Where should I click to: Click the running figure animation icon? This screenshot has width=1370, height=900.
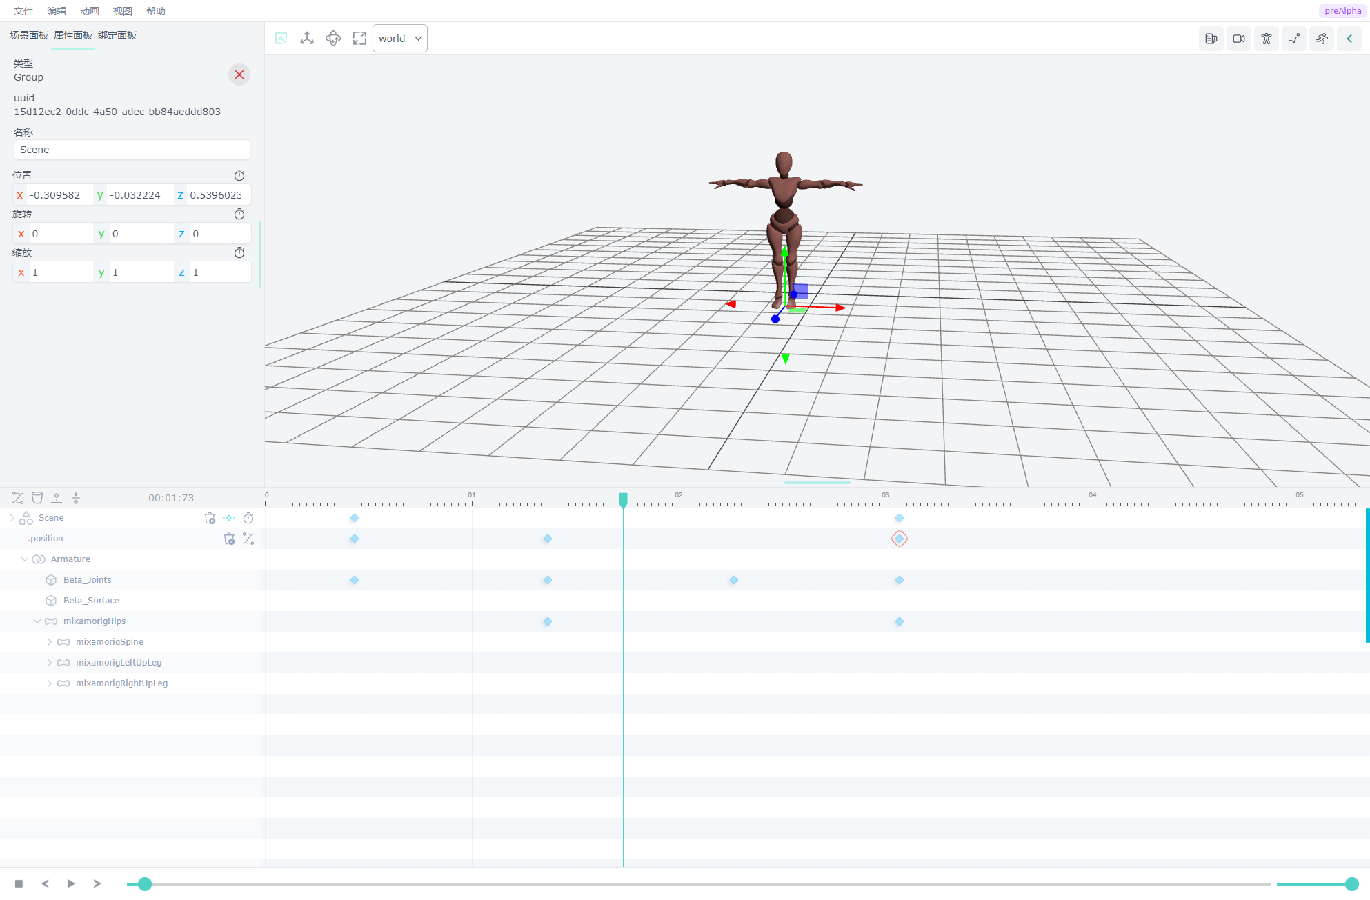1322,39
